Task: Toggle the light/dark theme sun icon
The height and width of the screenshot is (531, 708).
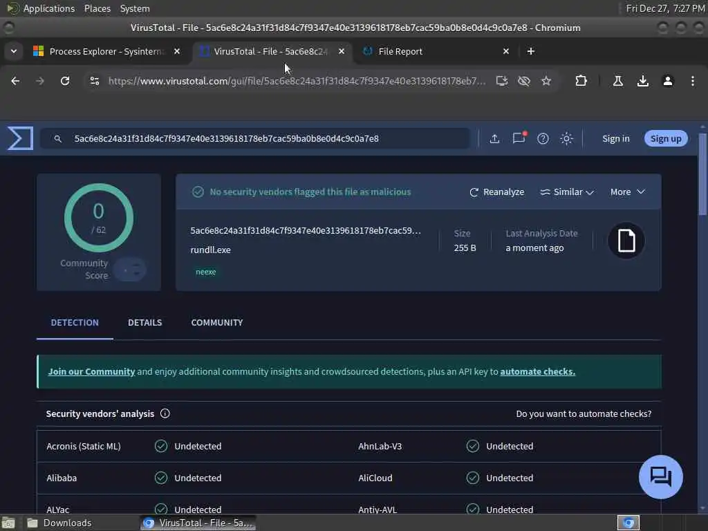Action: 567,138
